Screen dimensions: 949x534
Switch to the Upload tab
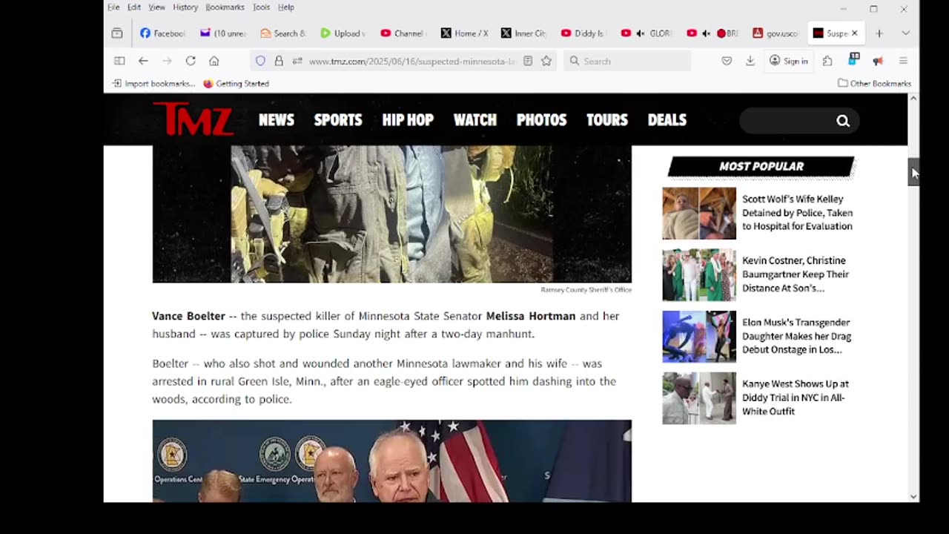(343, 33)
